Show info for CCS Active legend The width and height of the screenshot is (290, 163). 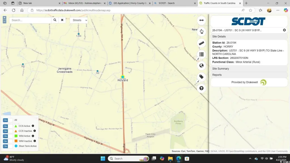click(33, 126)
